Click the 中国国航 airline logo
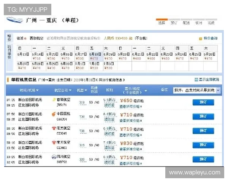This screenshot has height=182, width=228. (54, 114)
